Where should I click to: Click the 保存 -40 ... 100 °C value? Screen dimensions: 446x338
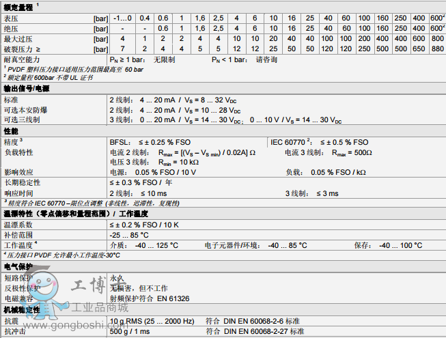click(x=388, y=245)
